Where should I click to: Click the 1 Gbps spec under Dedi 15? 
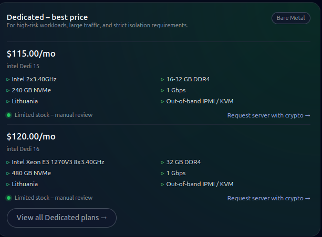(175, 90)
